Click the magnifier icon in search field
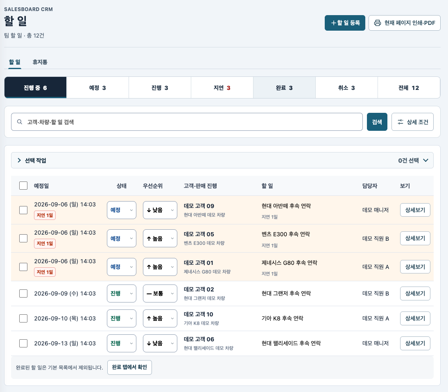The image size is (448, 392). click(20, 122)
